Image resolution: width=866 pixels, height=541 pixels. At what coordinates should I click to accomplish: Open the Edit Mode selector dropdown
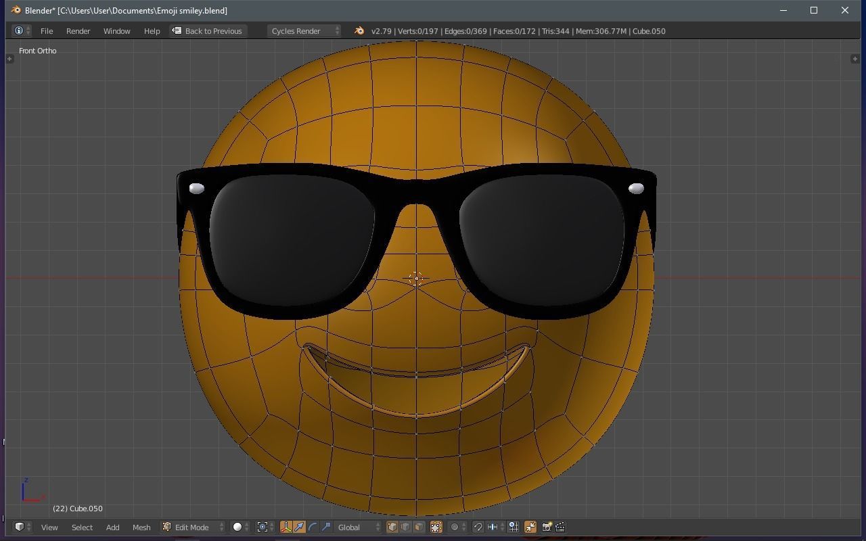(193, 527)
